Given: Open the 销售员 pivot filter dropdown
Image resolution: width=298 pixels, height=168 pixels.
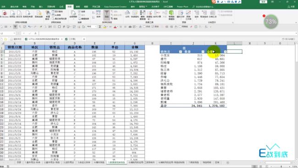Looking at the screenshot, I should pyautogui.click(x=180, y=52).
